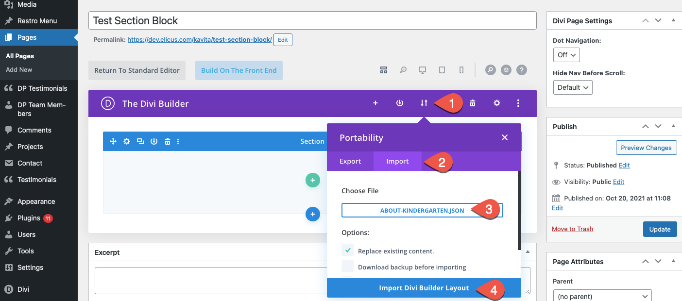Add a new element with the purple plus icon
The height and width of the screenshot is (301, 682).
375,103
